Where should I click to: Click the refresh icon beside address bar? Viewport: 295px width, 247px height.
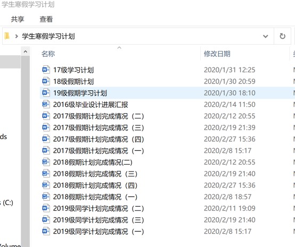[x=282, y=36]
